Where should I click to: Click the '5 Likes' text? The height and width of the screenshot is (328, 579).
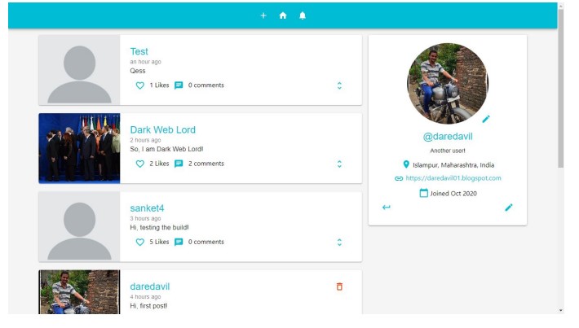click(159, 242)
